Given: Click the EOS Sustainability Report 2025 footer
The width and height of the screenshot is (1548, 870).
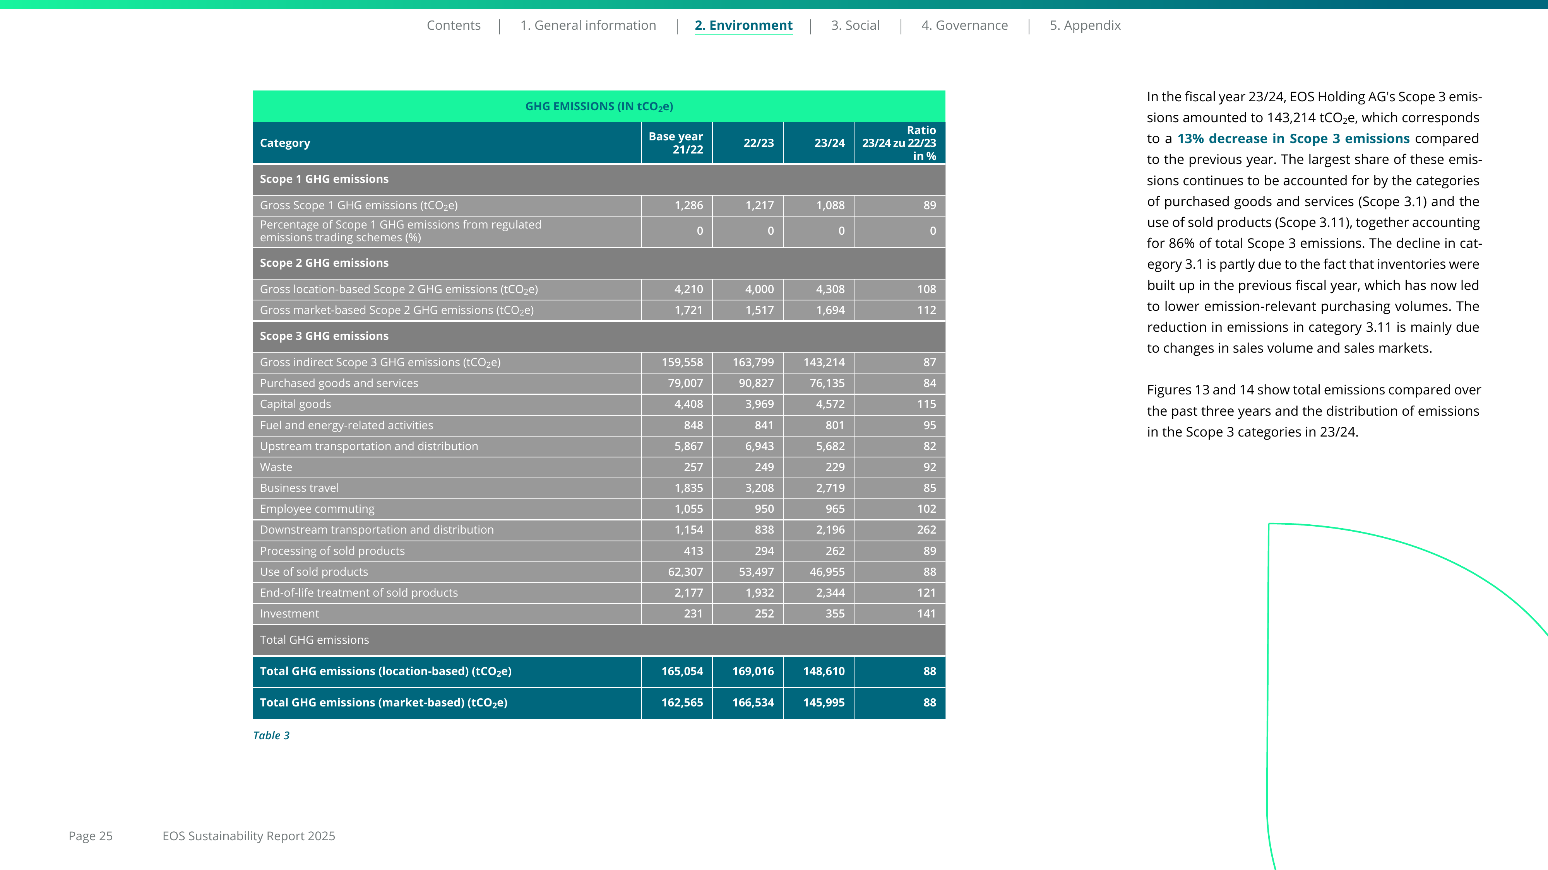Looking at the screenshot, I should (249, 836).
